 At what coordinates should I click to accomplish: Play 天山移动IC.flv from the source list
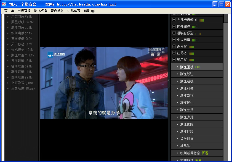tap(22, 44)
